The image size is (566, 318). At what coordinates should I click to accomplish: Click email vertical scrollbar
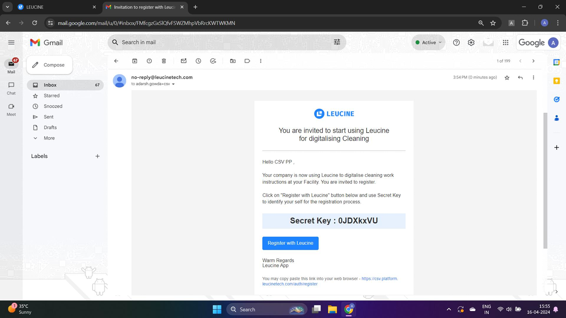point(545,180)
